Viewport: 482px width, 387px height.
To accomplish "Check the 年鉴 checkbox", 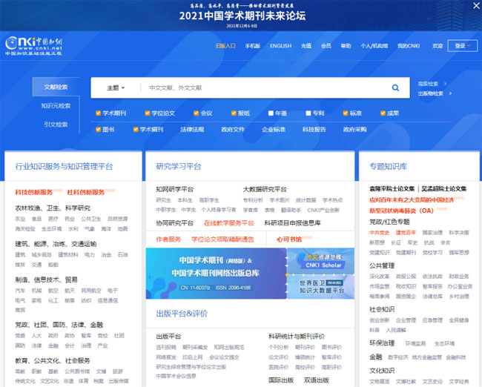I will pyautogui.click(x=271, y=113).
